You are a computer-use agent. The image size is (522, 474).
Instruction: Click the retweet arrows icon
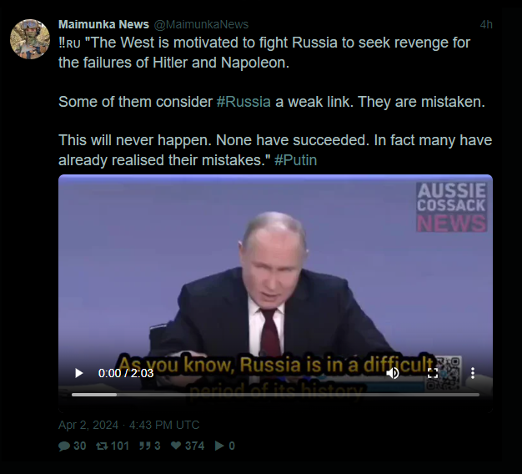tap(102, 446)
